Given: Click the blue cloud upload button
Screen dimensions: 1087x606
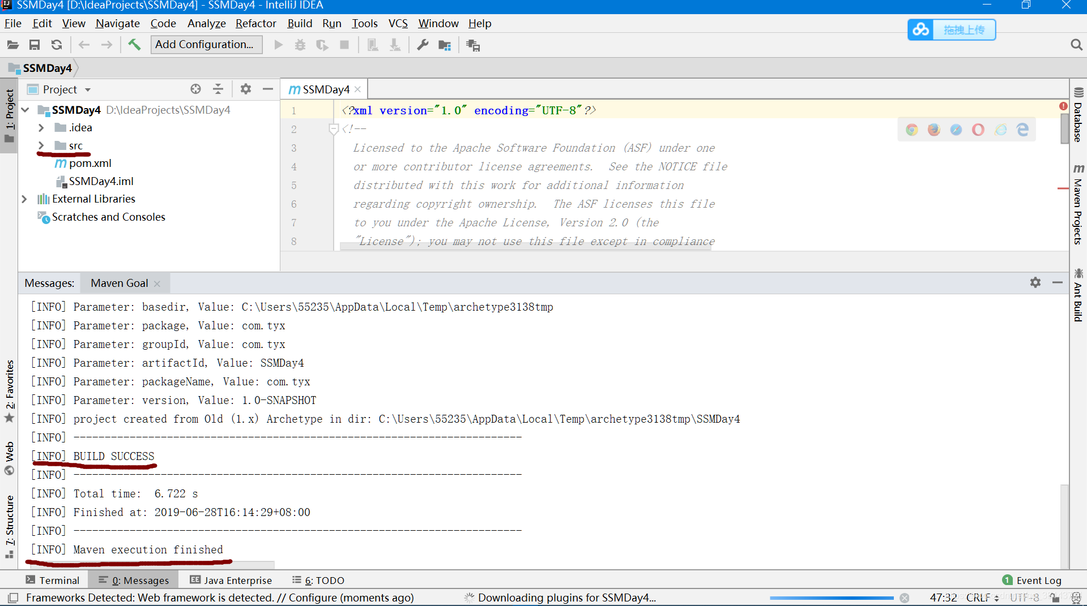Looking at the screenshot, I should pos(952,29).
